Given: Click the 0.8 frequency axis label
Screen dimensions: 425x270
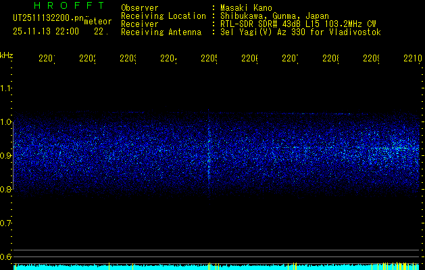Looking at the screenshot, I should 5,189.
